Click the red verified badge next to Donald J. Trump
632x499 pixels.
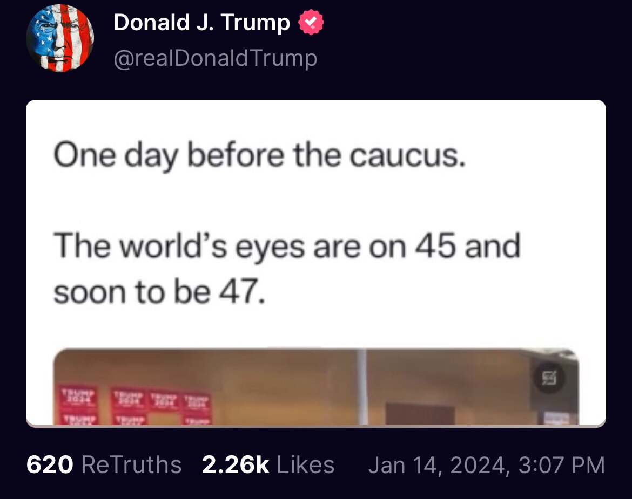pyautogui.click(x=310, y=23)
